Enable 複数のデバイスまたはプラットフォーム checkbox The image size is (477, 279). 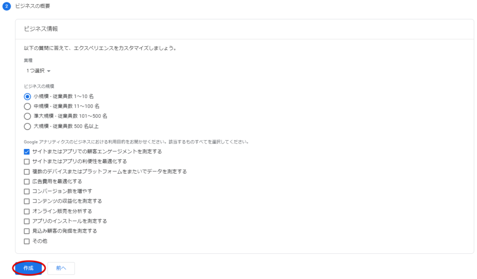27,171
